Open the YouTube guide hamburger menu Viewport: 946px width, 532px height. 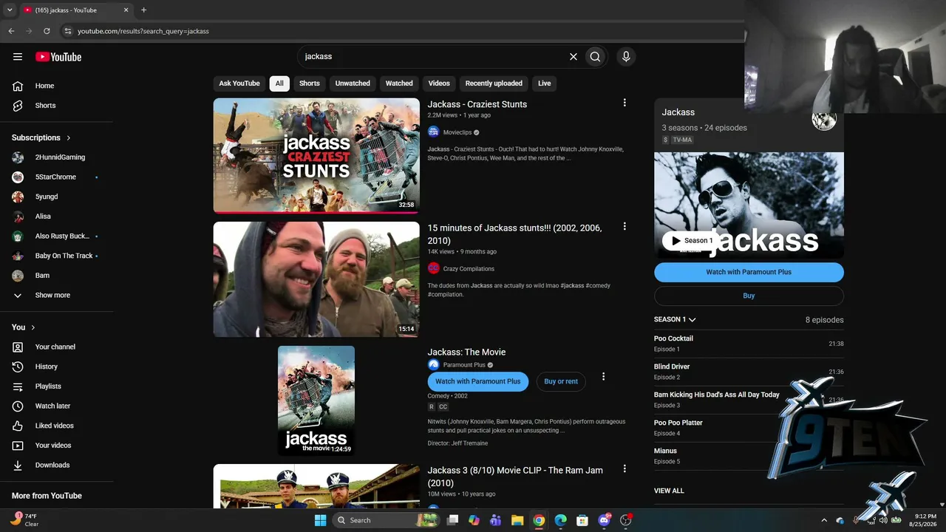pyautogui.click(x=18, y=57)
